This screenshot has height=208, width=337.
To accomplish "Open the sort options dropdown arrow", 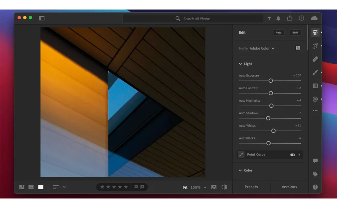I will [x=64, y=187].
